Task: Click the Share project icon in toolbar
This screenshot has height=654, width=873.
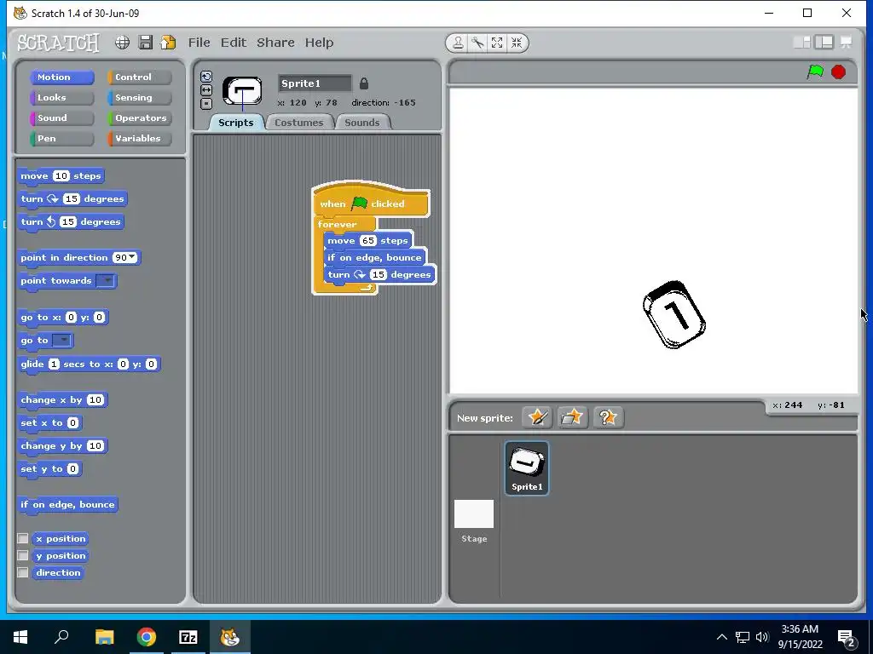Action: coord(168,43)
